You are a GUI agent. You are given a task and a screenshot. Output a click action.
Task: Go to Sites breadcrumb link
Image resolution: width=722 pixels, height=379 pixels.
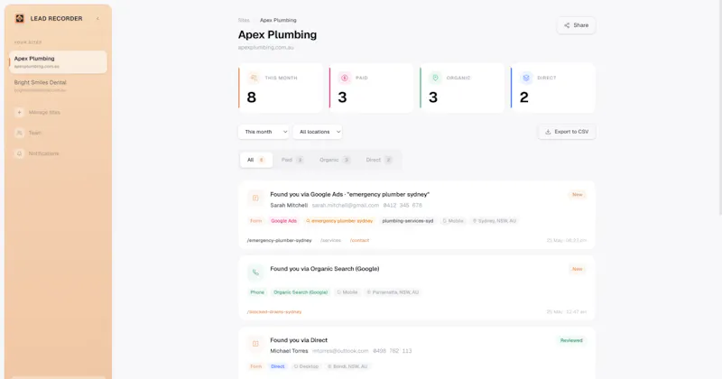tap(244, 20)
